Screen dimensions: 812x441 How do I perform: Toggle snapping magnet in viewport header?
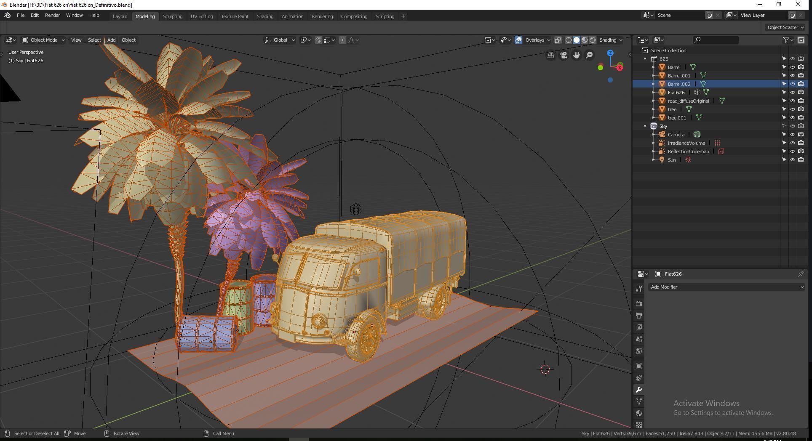tap(318, 40)
